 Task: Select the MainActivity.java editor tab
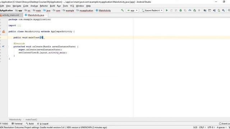coord(36,15)
